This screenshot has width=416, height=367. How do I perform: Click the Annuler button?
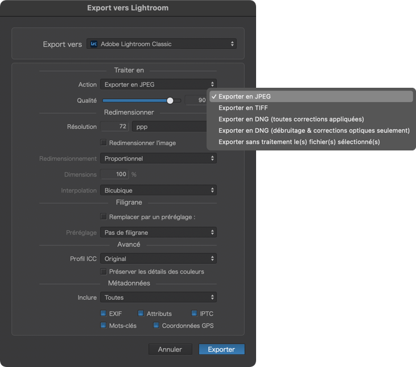point(170,349)
